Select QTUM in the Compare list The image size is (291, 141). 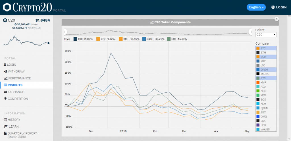click(x=266, y=108)
